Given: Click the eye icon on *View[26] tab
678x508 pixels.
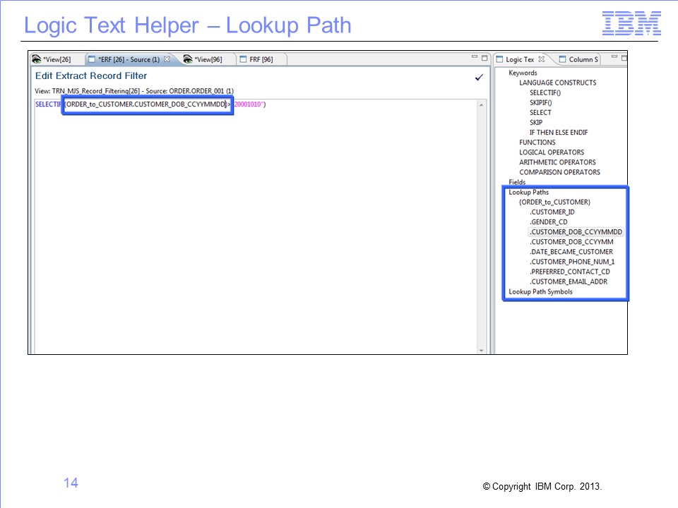Looking at the screenshot, I should [36, 59].
